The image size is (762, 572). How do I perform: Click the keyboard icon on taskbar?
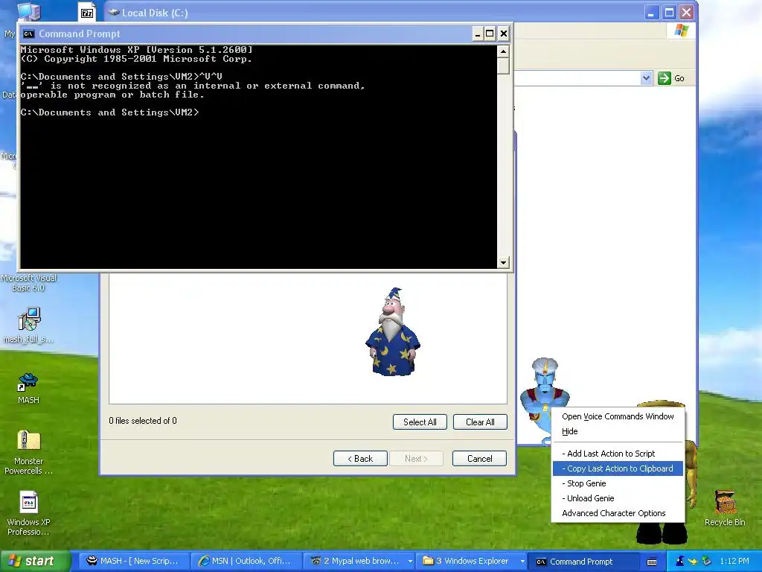(652, 562)
